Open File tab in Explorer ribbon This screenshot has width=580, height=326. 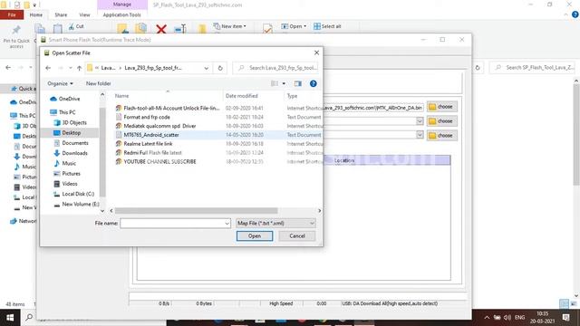tap(12, 14)
